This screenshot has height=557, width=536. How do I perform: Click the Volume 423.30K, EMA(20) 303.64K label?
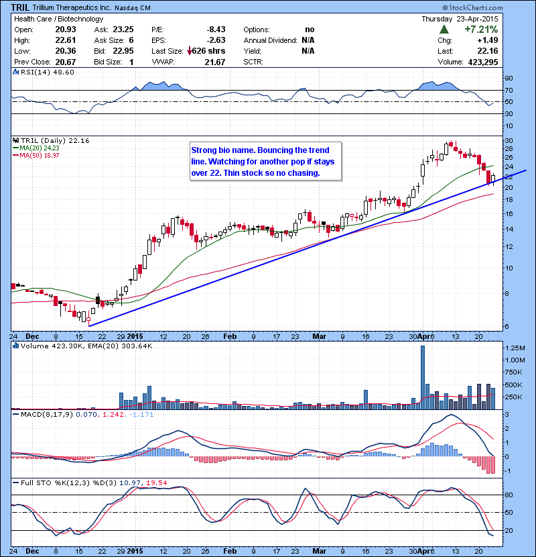[x=86, y=346]
